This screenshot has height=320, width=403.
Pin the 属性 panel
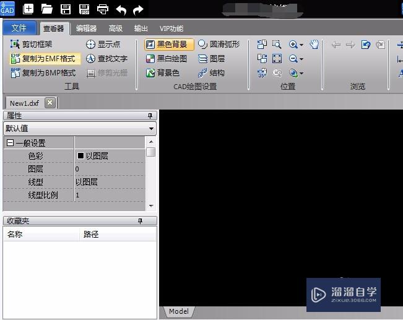(150, 116)
